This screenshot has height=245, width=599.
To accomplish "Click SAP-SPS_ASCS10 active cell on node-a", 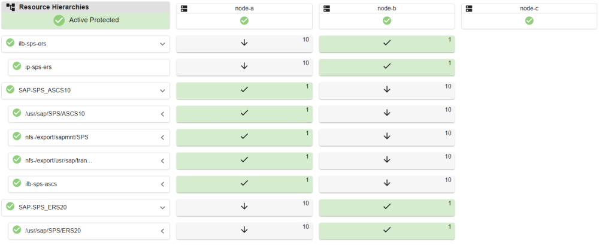I will (244, 90).
